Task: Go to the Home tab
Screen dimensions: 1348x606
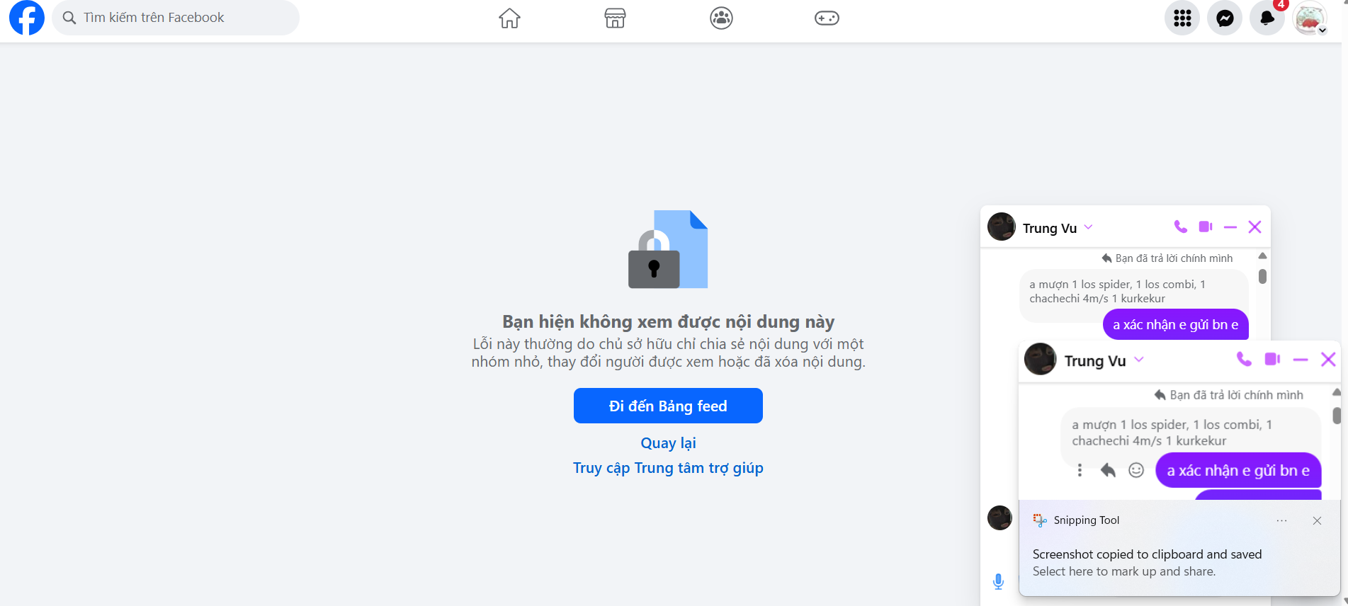Action: click(509, 18)
